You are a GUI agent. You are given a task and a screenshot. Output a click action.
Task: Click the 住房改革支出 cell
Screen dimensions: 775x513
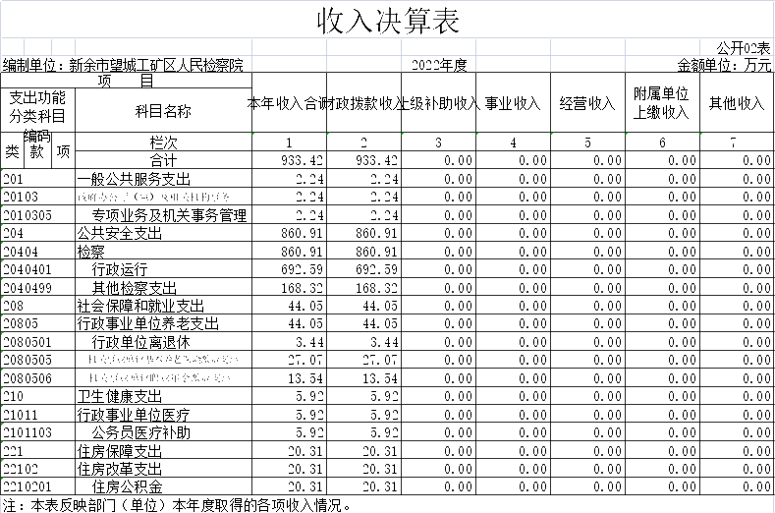click(x=163, y=469)
